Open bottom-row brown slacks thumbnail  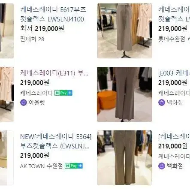coord(124,158)
